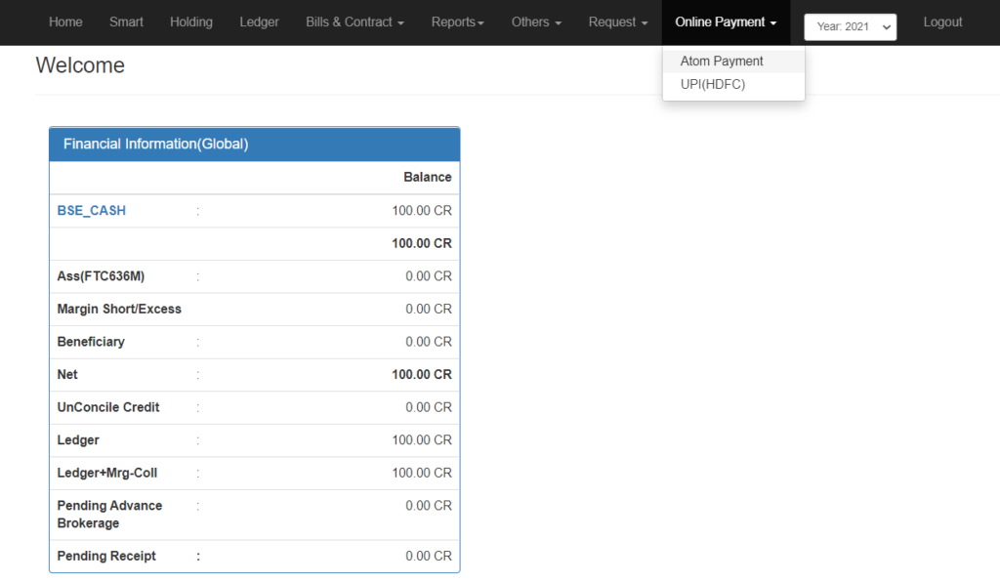Open the Holding page
1000x582 pixels.
pyautogui.click(x=191, y=22)
